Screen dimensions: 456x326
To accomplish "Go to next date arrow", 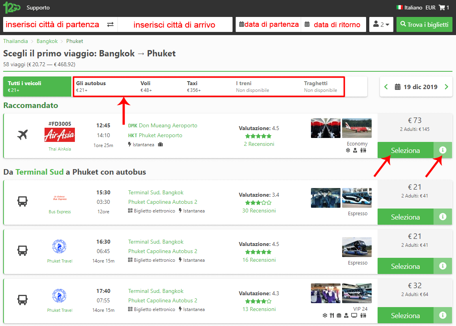I will coord(447,87).
